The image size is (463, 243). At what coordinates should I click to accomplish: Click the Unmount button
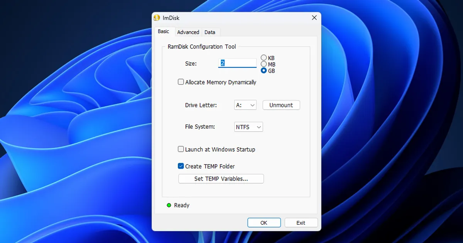pyautogui.click(x=281, y=105)
